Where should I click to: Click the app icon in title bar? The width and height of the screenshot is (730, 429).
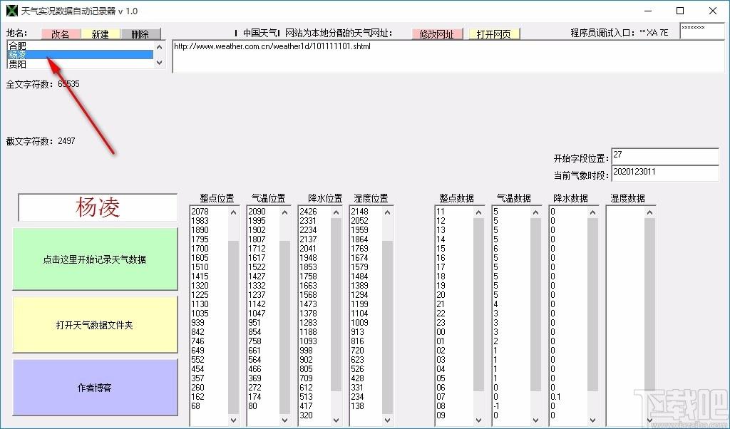click(11, 11)
